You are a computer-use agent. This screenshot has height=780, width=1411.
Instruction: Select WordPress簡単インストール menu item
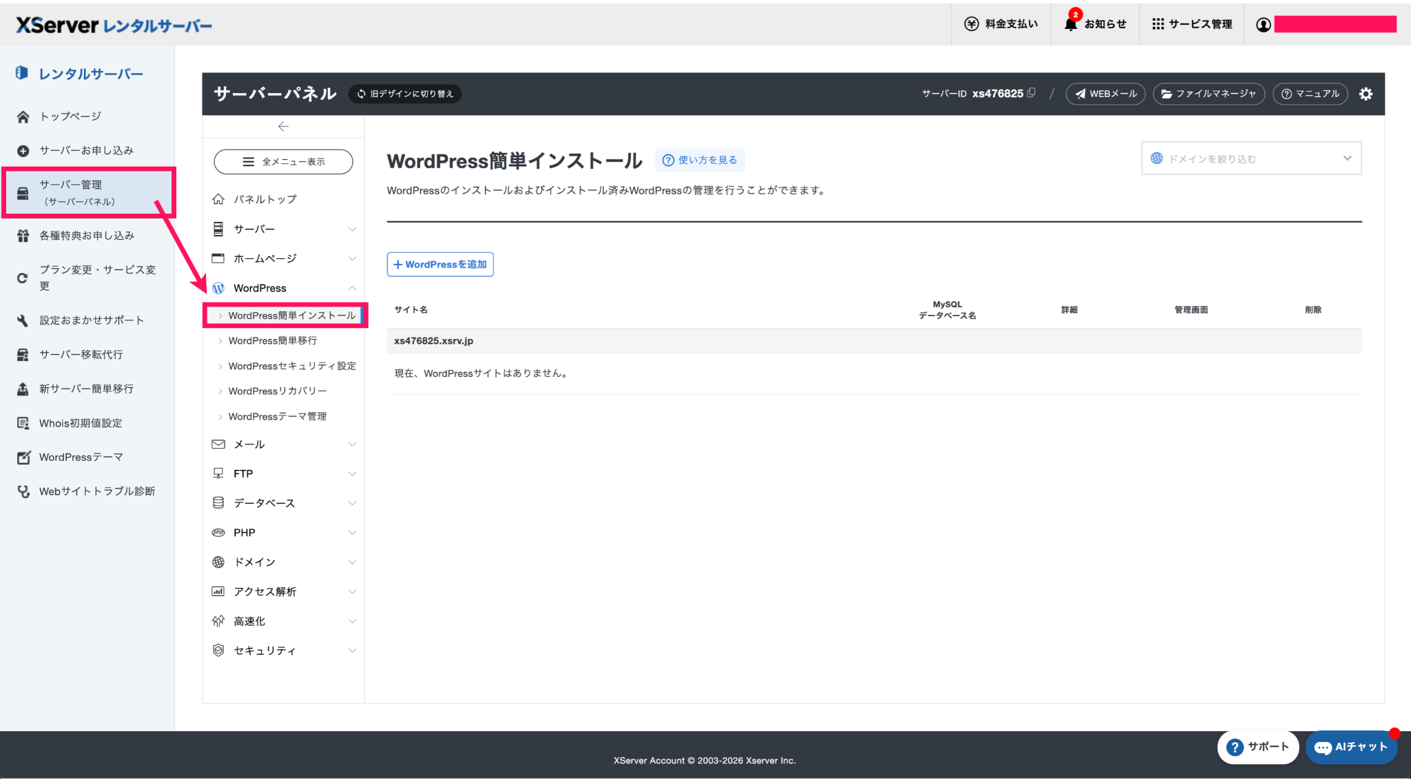(285, 316)
